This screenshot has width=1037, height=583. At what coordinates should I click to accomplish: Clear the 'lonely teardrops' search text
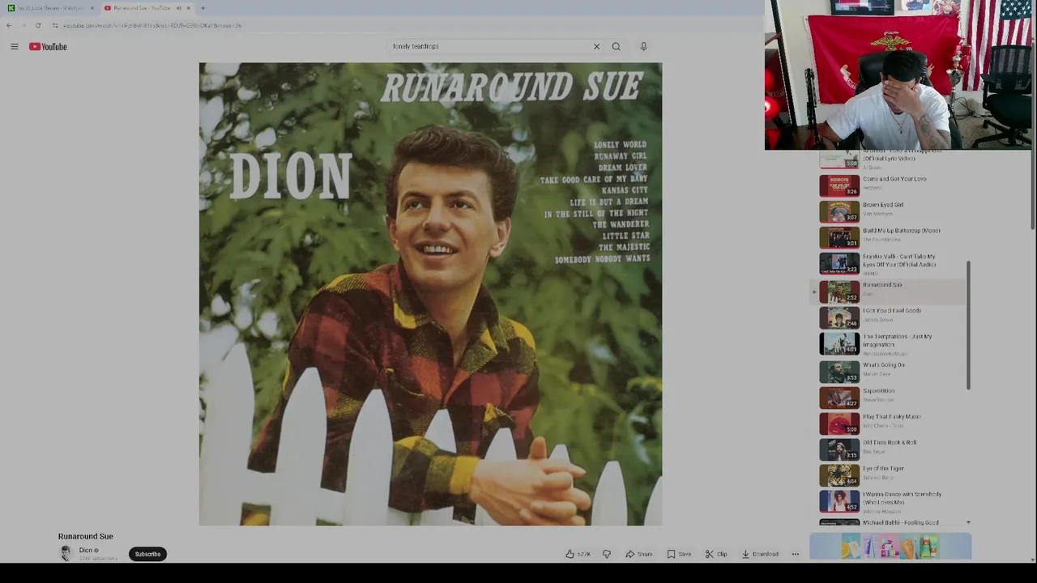pos(596,46)
